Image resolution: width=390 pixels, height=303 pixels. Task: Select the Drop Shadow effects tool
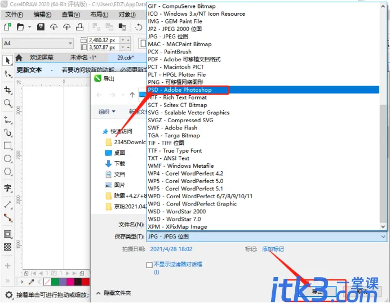click(8, 234)
